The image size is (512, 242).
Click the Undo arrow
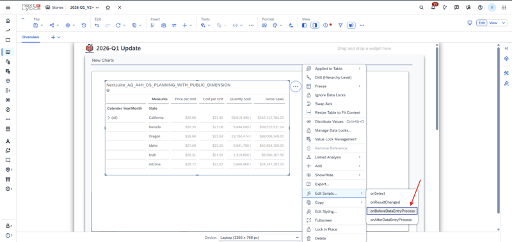point(97,25)
